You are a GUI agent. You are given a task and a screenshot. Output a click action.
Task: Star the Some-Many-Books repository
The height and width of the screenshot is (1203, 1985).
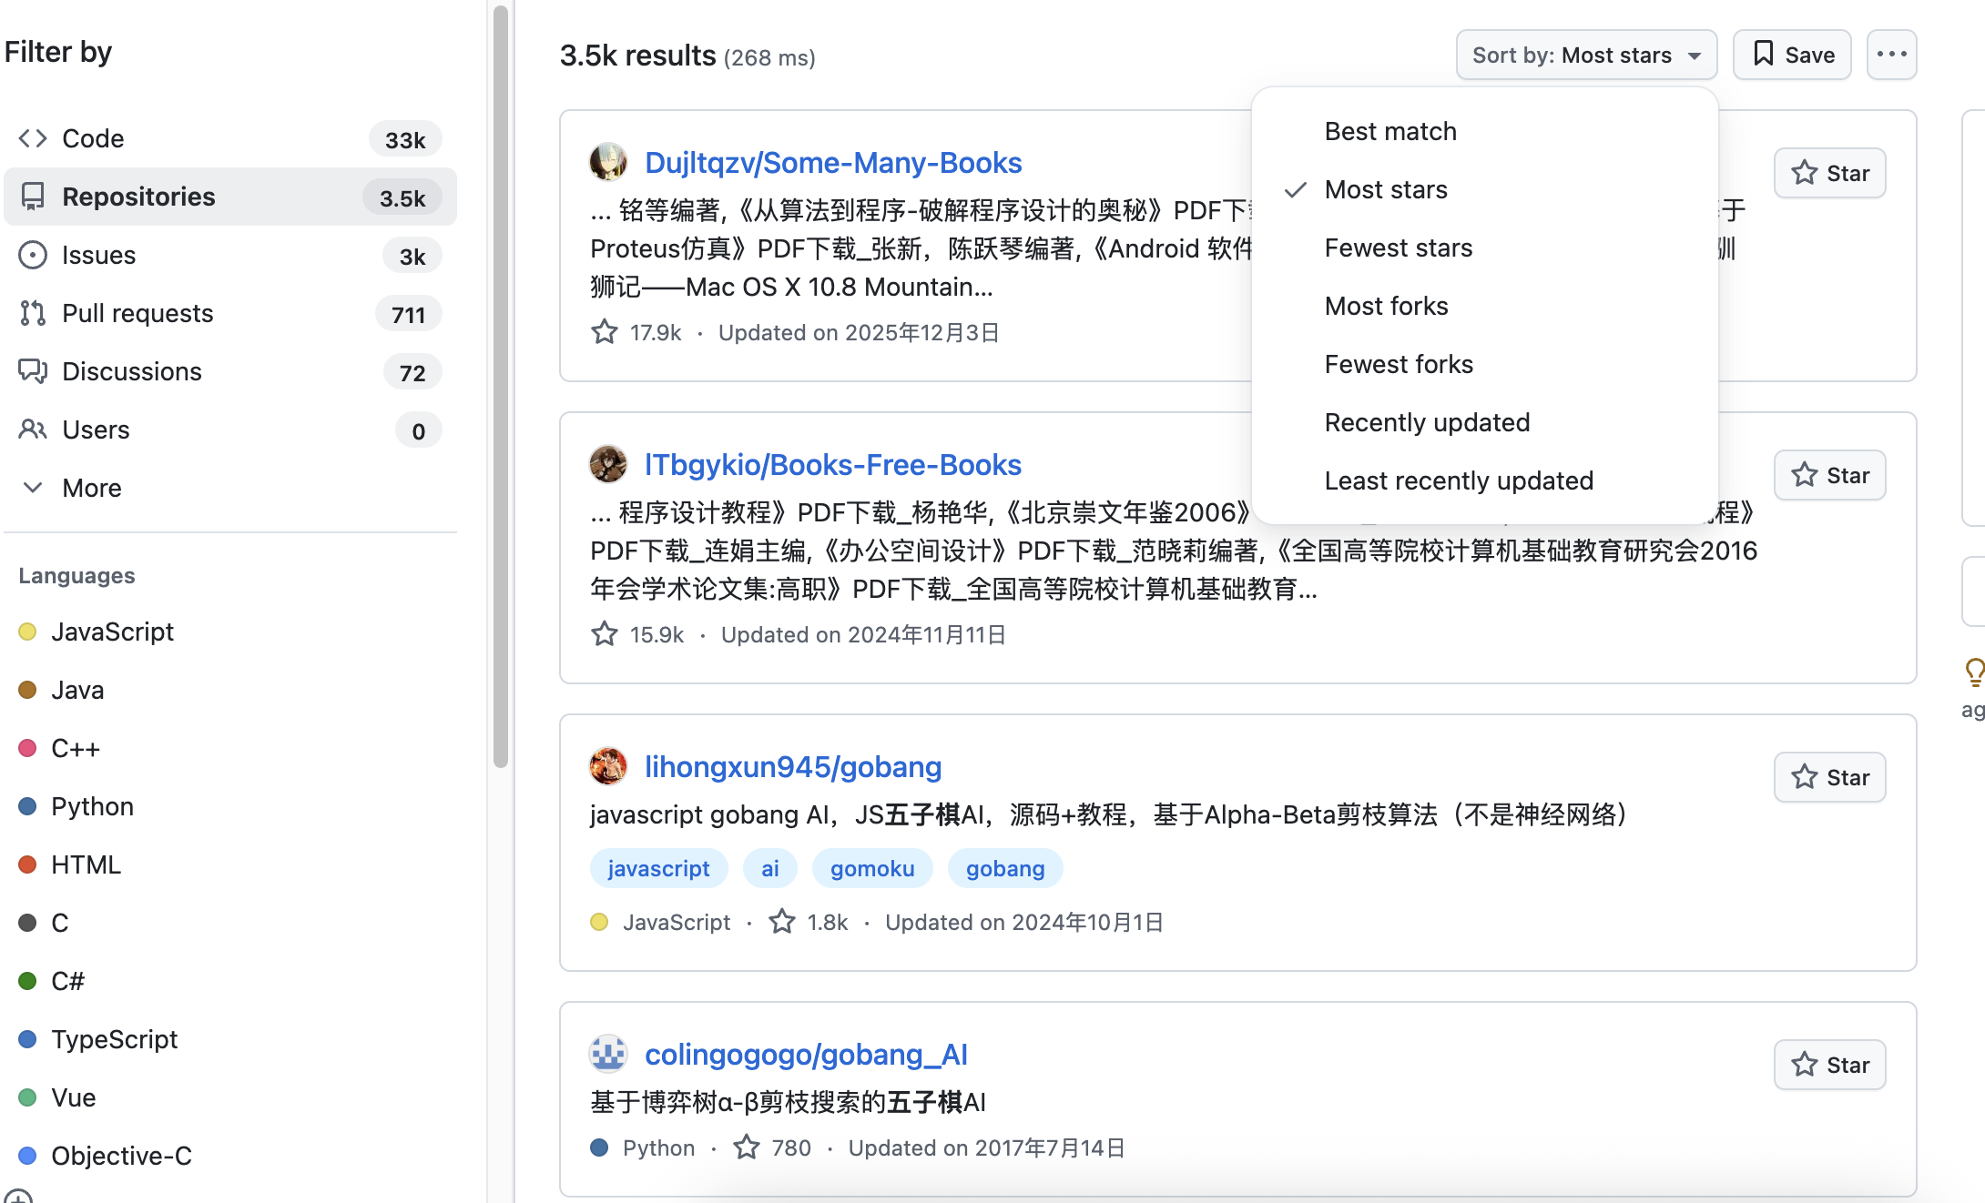1830,173
